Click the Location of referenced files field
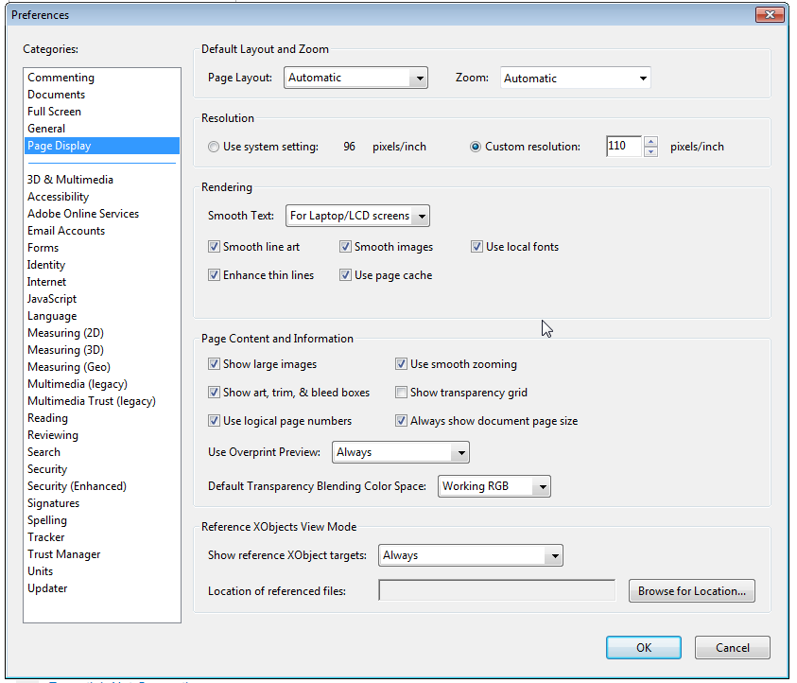Image resolution: width=797 pixels, height=683 pixels. pos(497,590)
